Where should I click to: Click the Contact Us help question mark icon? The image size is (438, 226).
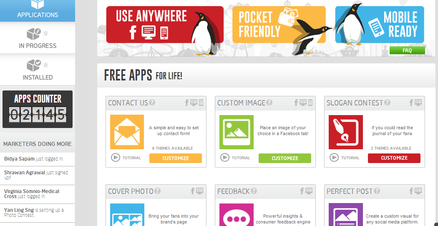coord(152,103)
